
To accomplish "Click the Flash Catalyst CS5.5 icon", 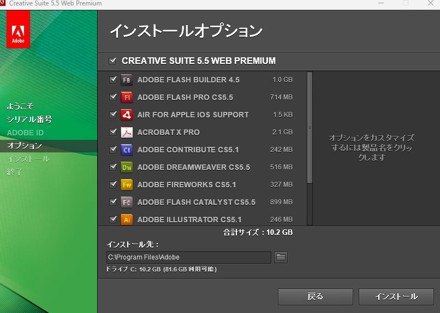I will coord(127,202).
